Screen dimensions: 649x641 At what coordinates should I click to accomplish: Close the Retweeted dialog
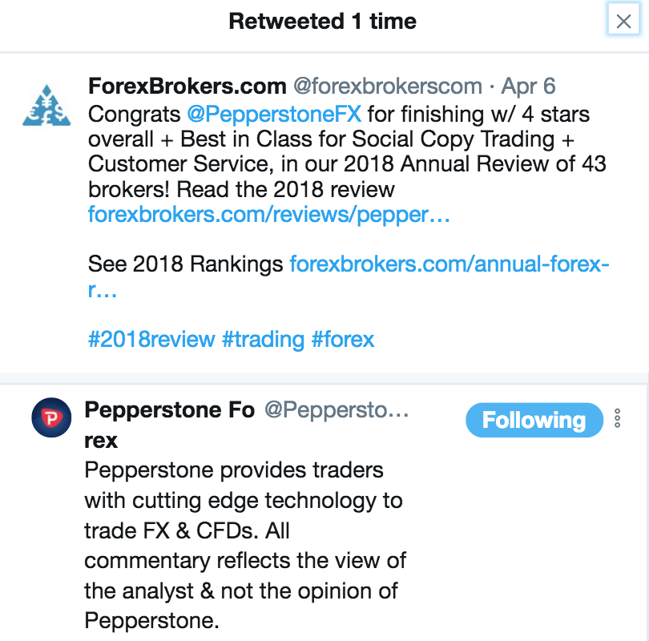[623, 21]
